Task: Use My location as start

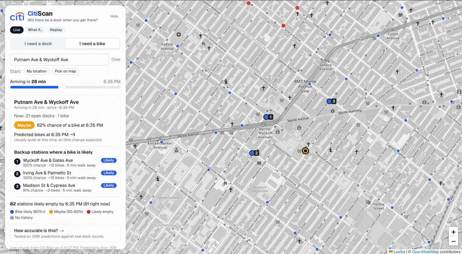Action: pyautogui.click(x=37, y=71)
